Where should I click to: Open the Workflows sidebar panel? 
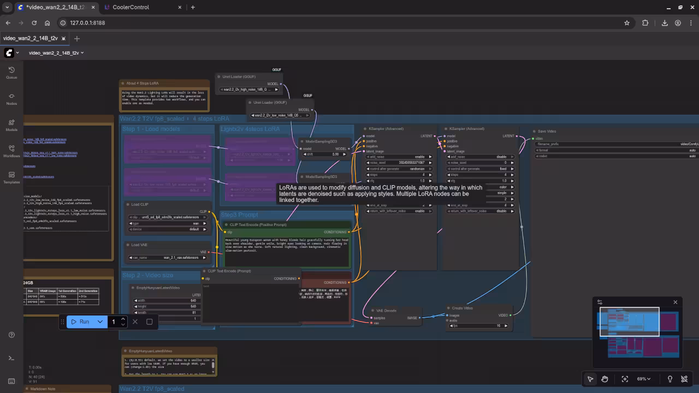pyautogui.click(x=11, y=151)
